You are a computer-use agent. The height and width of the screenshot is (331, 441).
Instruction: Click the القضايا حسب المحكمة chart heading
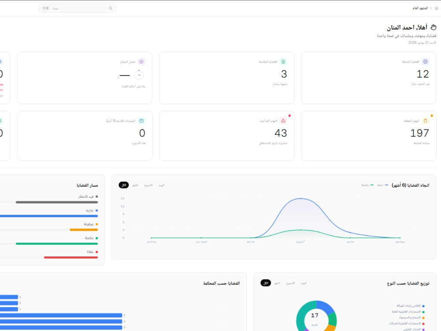tap(221, 283)
